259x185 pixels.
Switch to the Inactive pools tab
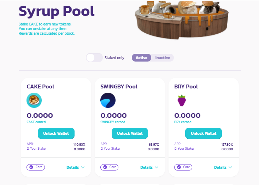coord(163,58)
